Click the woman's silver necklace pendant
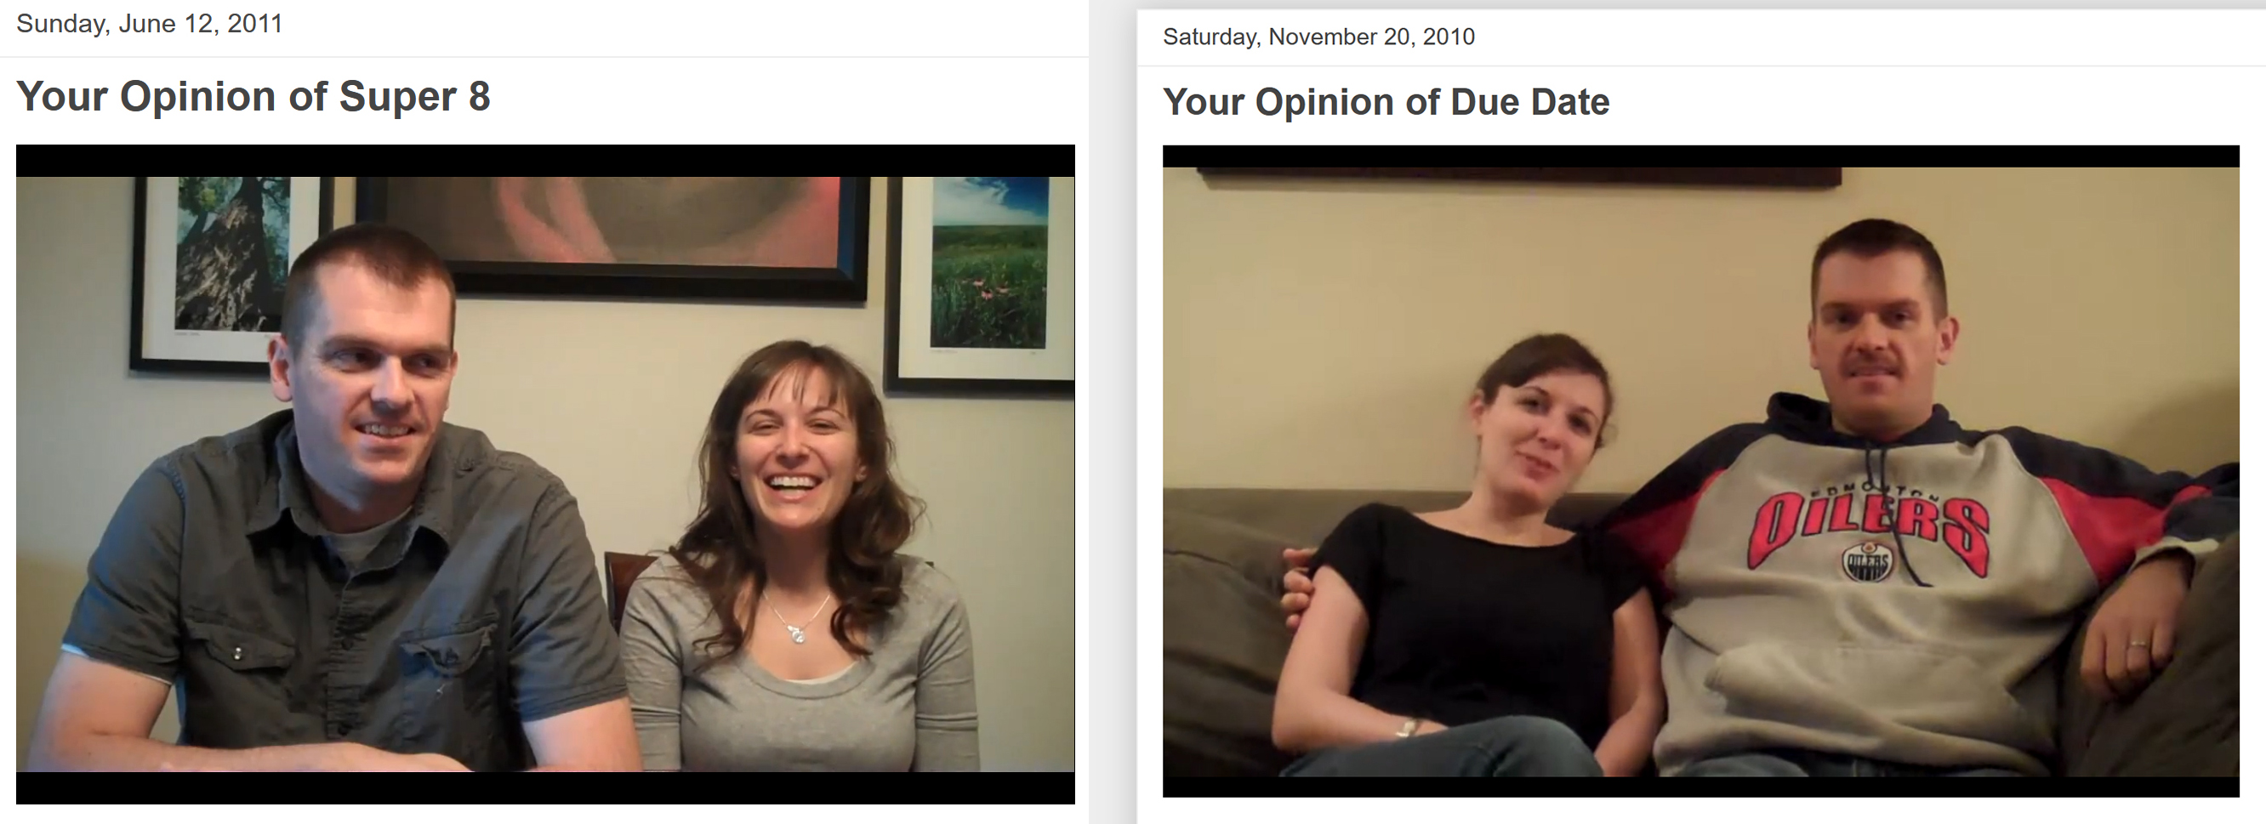The image size is (2266, 824). click(797, 632)
